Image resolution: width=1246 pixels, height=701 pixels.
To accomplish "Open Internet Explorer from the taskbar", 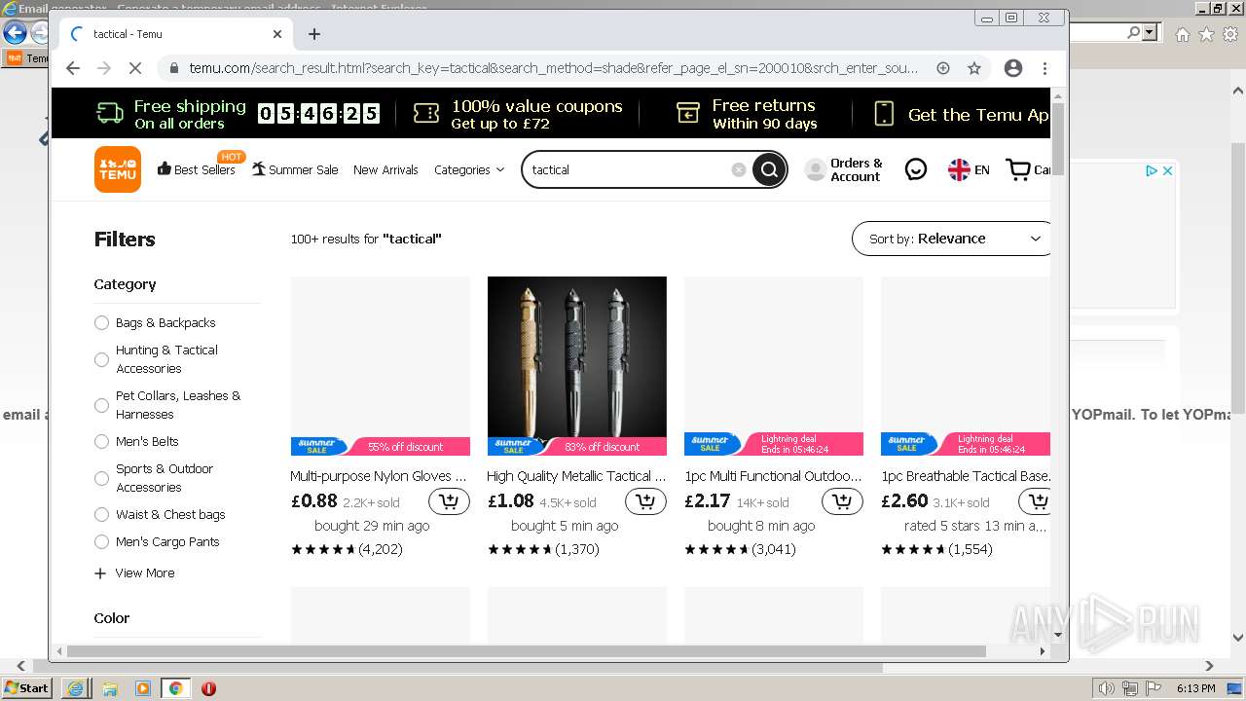I will point(76,688).
